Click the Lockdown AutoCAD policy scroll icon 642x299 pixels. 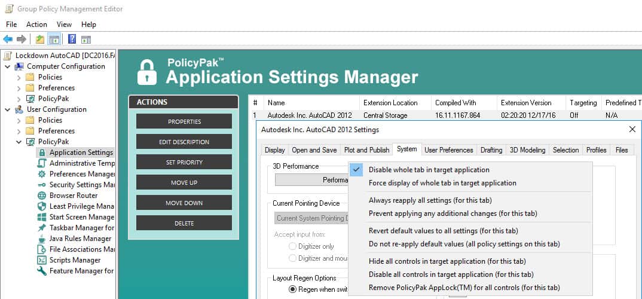coord(7,55)
